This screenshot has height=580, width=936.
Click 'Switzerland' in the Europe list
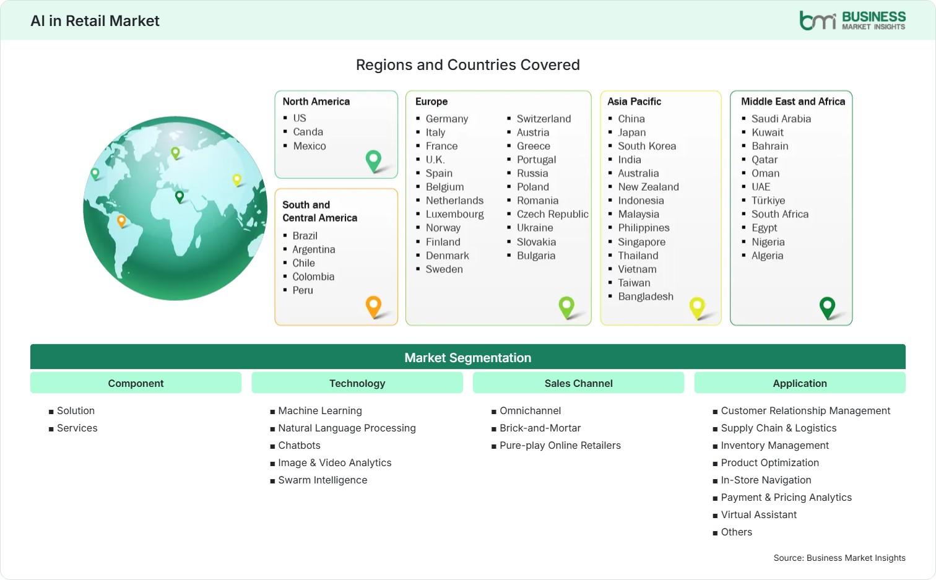pos(544,119)
